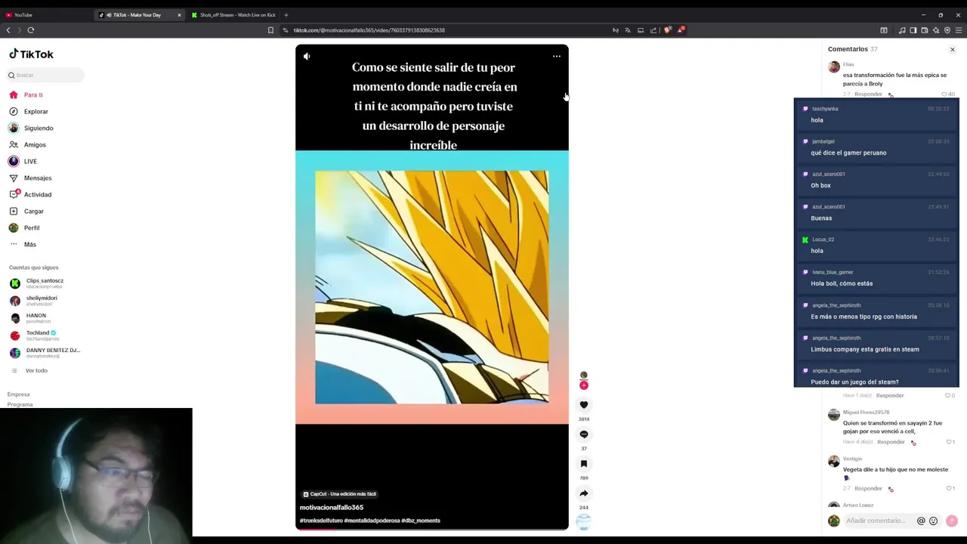Open the Siguiendo feed in the sidebar
This screenshot has height=544, width=967.
pyautogui.click(x=31, y=128)
